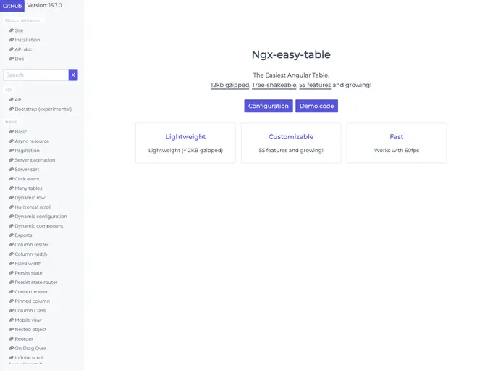Click the link icon next to Context menu
The image size is (498, 371).
(x=11, y=292)
